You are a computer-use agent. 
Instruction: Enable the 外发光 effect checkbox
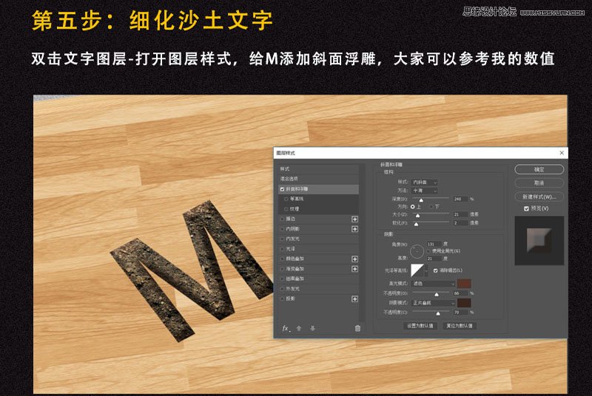click(282, 289)
